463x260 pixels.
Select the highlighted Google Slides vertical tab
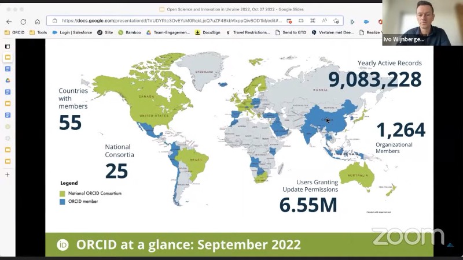[x=8, y=58]
